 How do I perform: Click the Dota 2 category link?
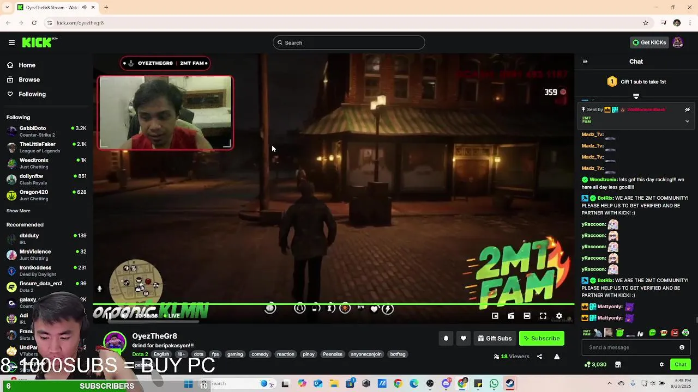click(x=140, y=354)
